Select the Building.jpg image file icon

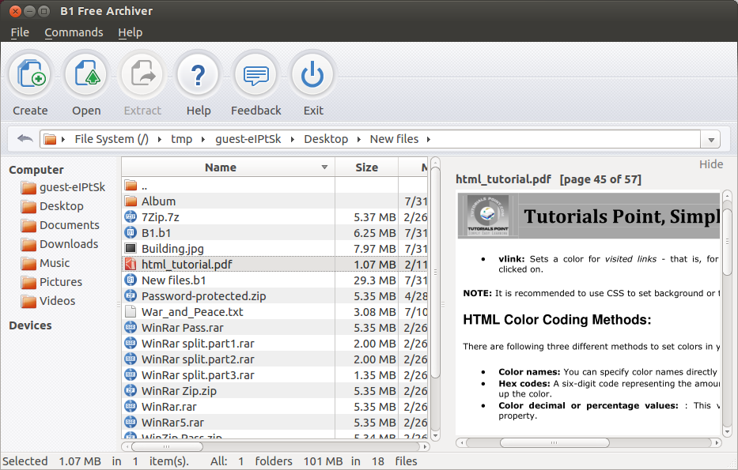pos(131,249)
